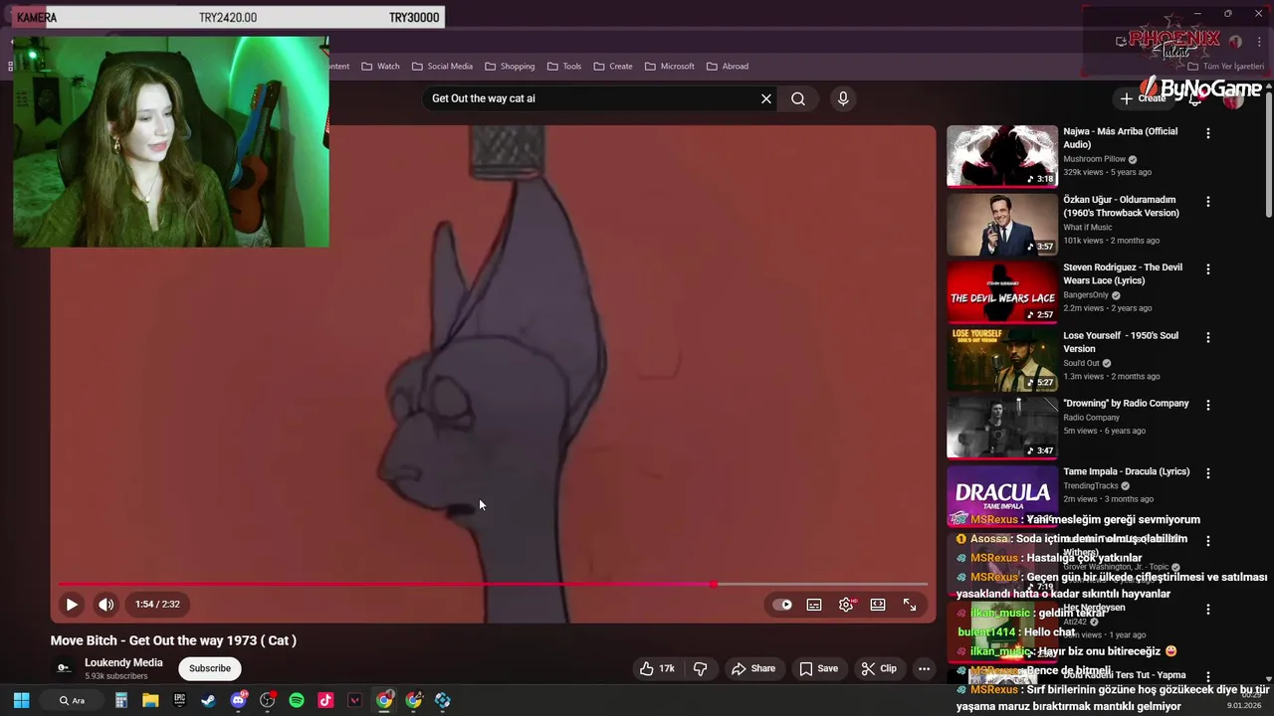
Task: Start voice search with the microphone icon
Action: pyautogui.click(x=843, y=98)
